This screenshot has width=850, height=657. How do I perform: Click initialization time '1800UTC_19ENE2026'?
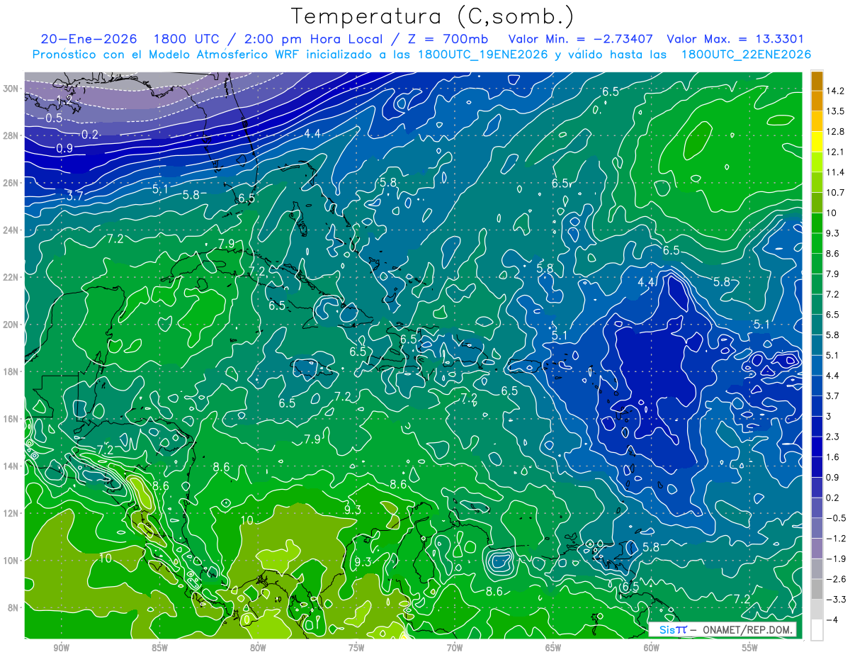click(483, 55)
